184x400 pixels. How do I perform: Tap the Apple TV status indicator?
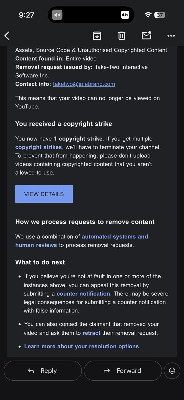125,15
